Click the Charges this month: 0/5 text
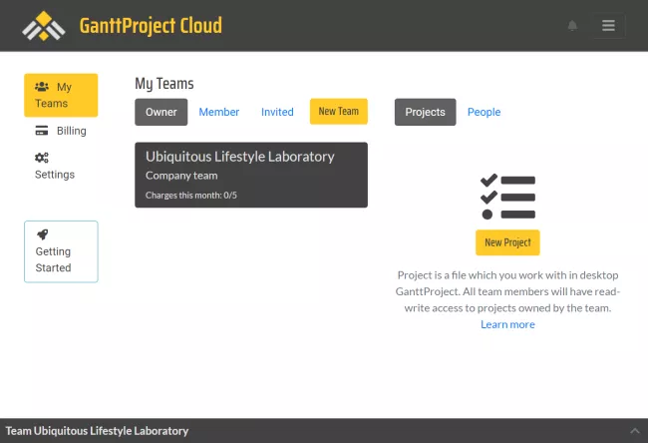This screenshot has height=443, width=648. pos(191,196)
